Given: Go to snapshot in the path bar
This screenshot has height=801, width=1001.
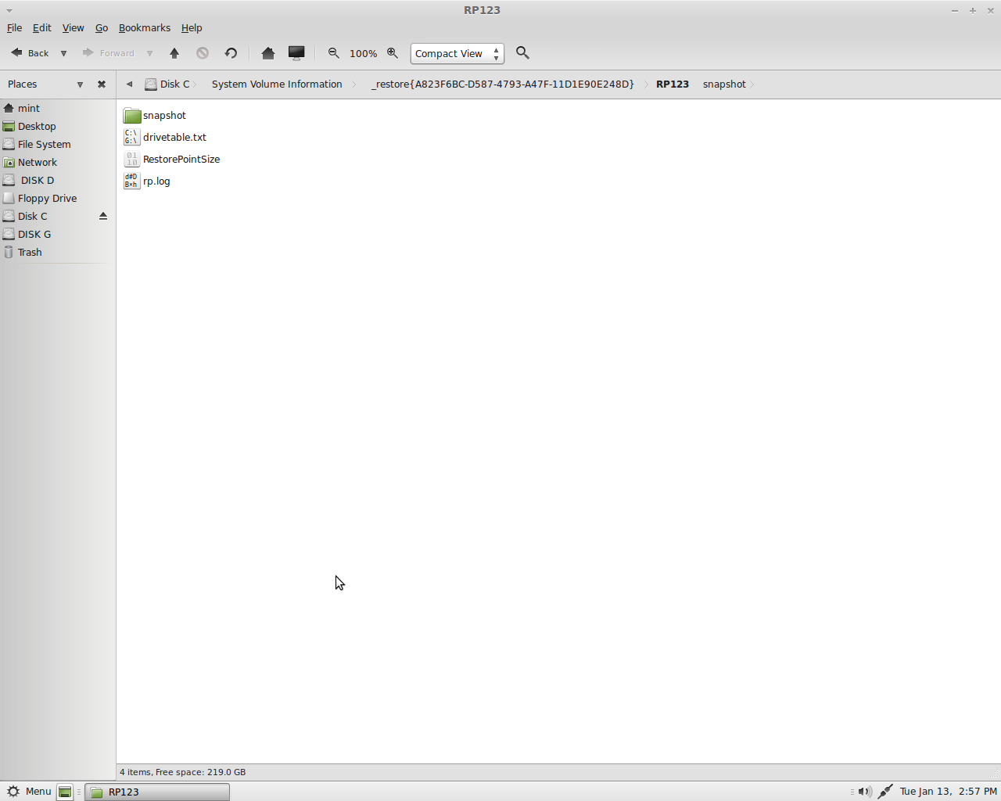Looking at the screenshot, I should tap(724, 84).
